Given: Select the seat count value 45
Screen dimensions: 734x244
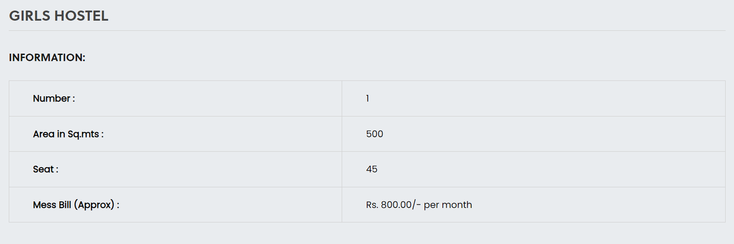Looking at the screenshot, I should tap(372, 169).
